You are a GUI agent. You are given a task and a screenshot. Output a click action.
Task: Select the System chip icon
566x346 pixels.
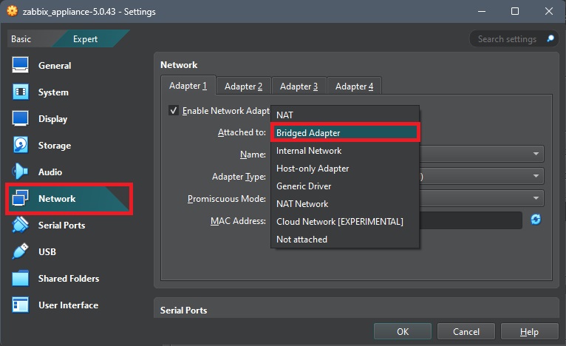pos(21,92)
